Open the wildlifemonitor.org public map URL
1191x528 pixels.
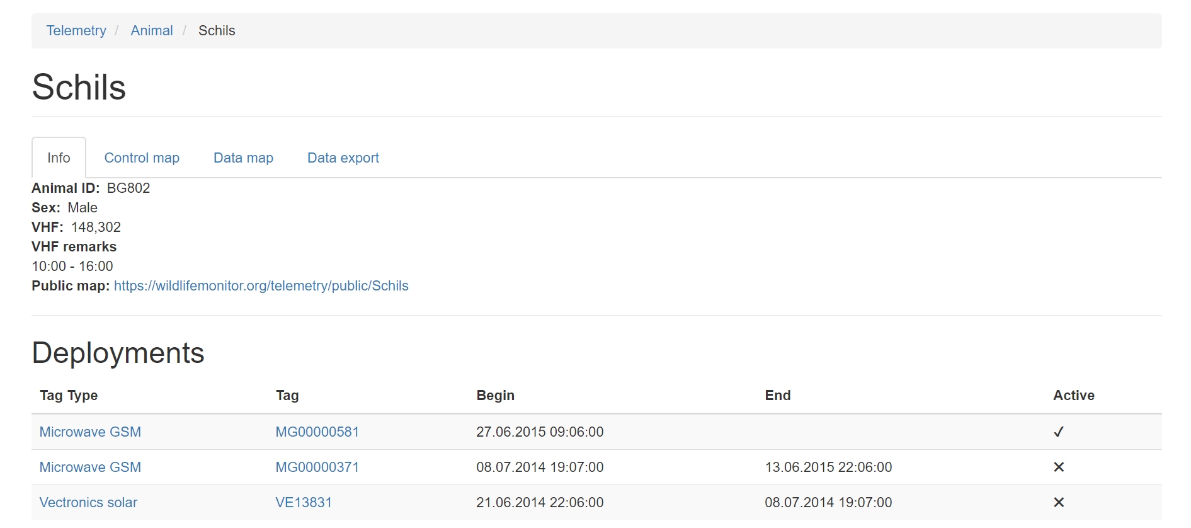point(261,285)
